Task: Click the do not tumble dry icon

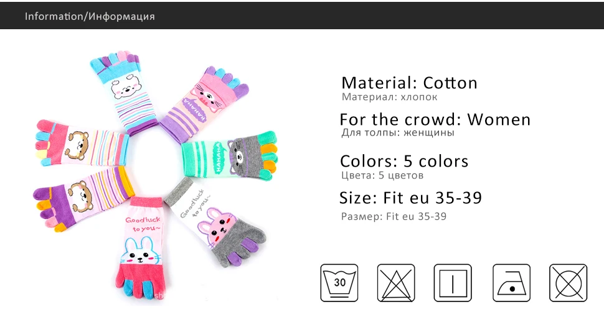Action: pyautogui.click(x=568, y=283)
